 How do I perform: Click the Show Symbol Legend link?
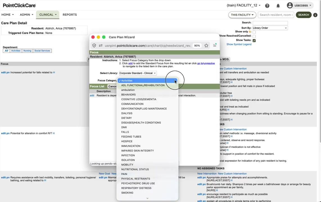[x=239, y=44]
